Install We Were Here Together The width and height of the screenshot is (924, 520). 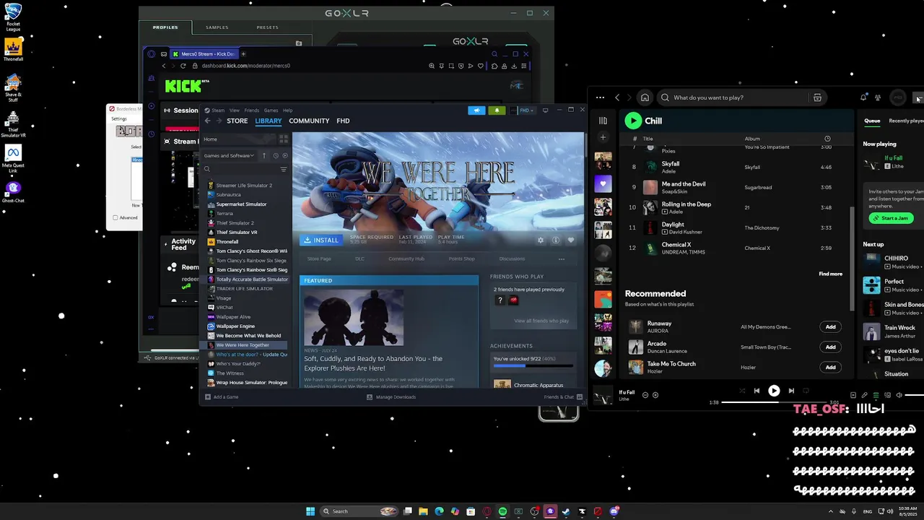(x=321, y=240)
